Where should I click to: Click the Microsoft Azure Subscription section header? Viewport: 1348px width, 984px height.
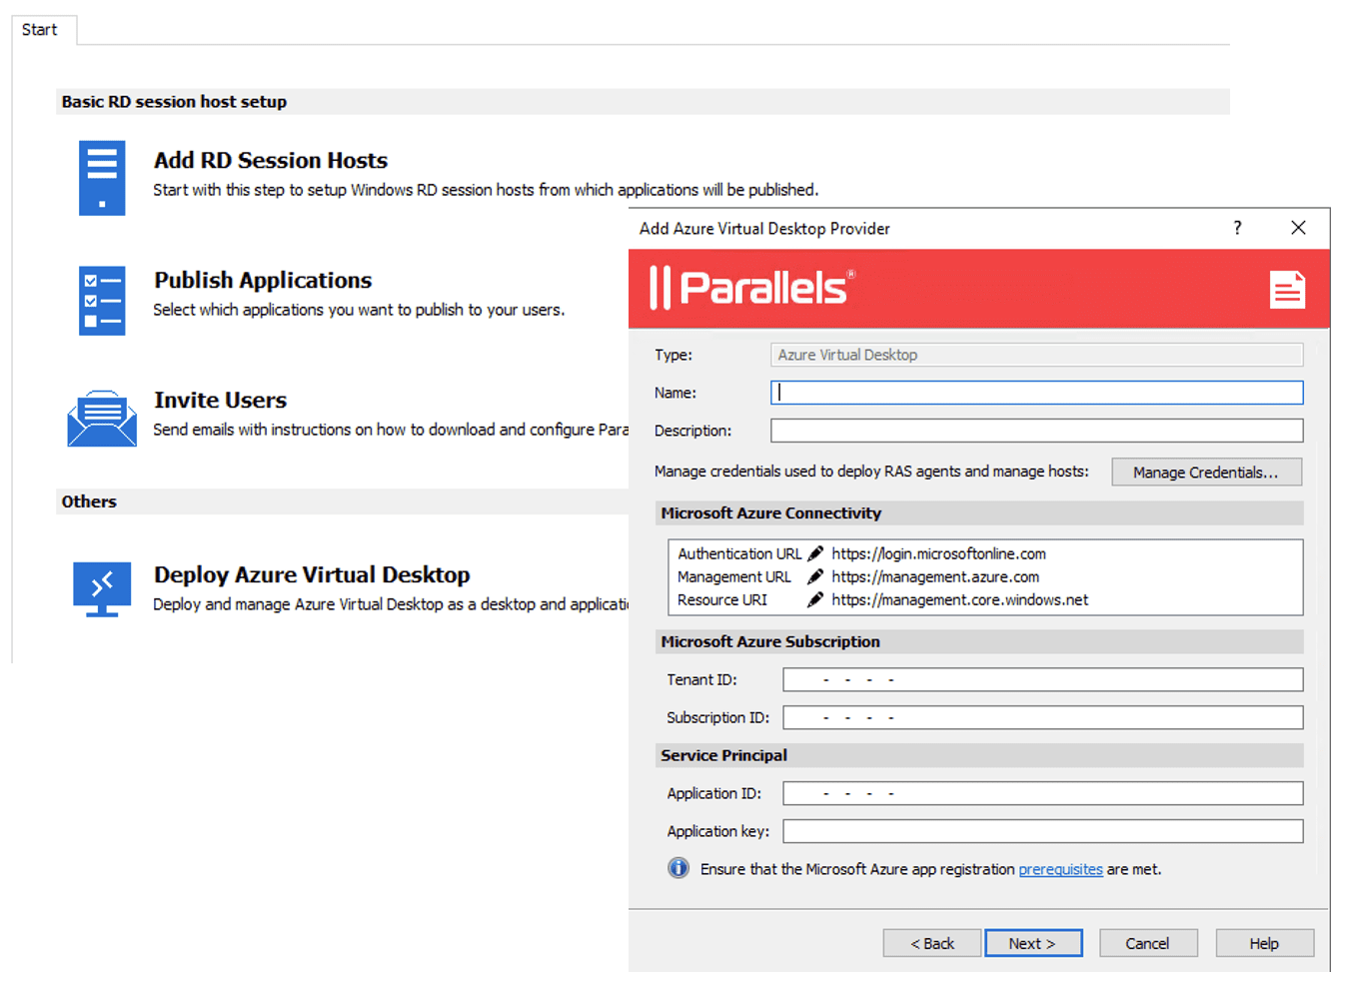[x=978, y=641]
